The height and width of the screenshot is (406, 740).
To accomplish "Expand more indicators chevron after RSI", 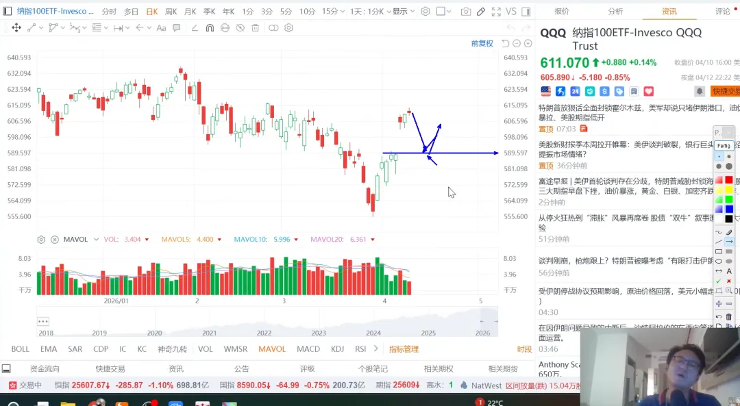I will click(x=375, y=348).
